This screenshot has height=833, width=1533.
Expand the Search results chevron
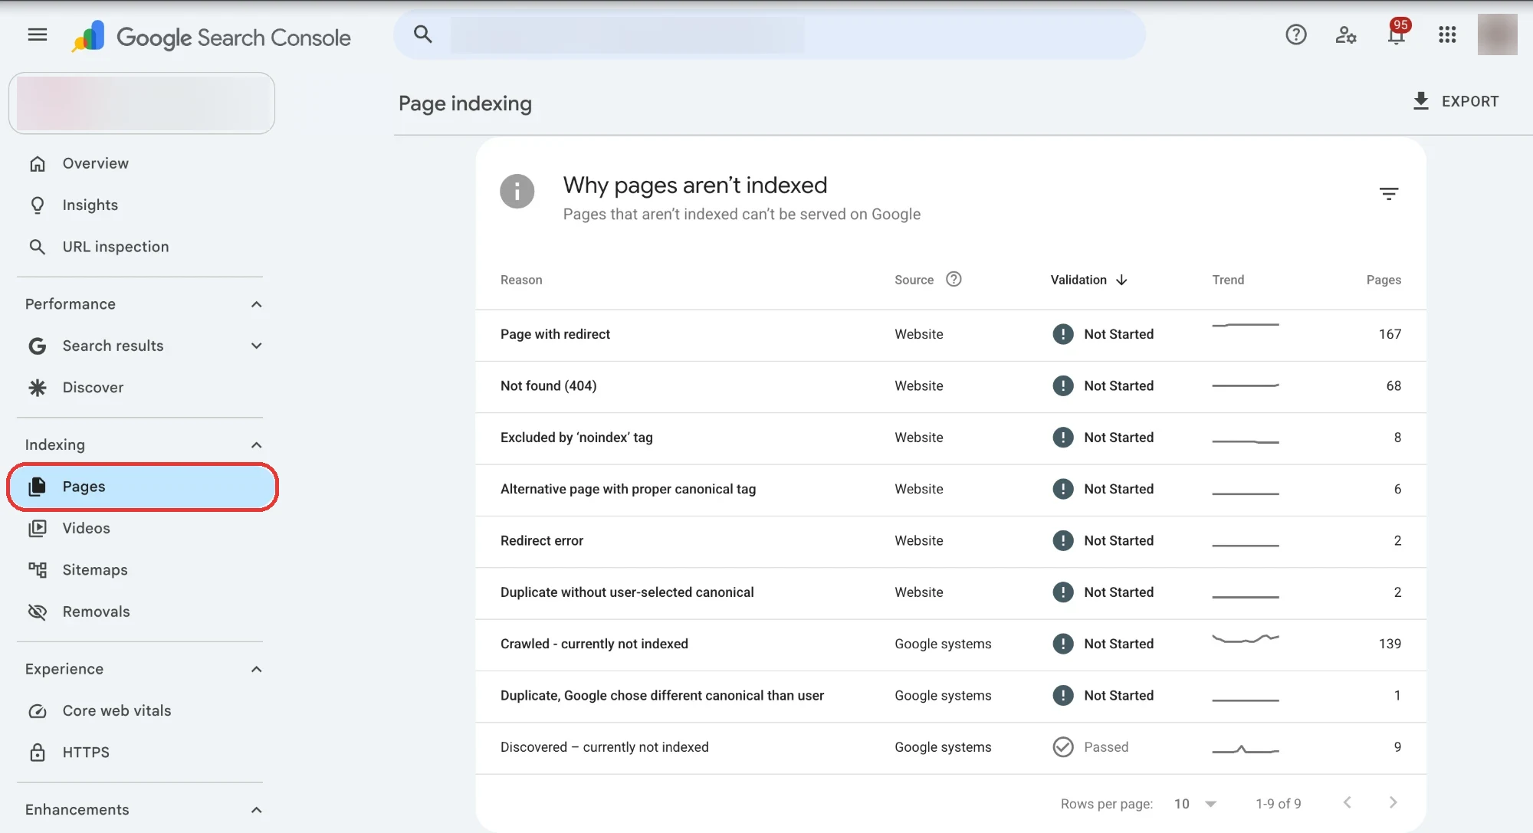click(256, 346)
